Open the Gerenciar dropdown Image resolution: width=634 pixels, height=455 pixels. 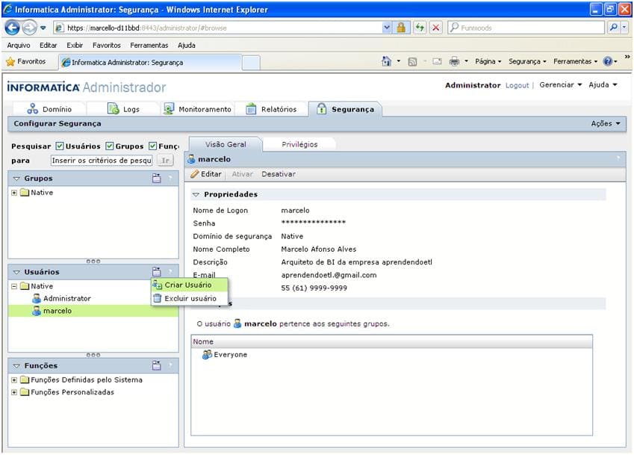coord(560,85)
